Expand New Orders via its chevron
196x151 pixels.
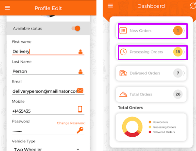click(x=184, y=30)
